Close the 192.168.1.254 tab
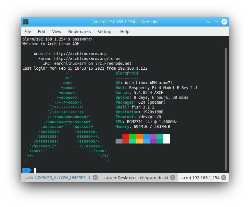This screenshot has height=207, width=250. point(224,178)
